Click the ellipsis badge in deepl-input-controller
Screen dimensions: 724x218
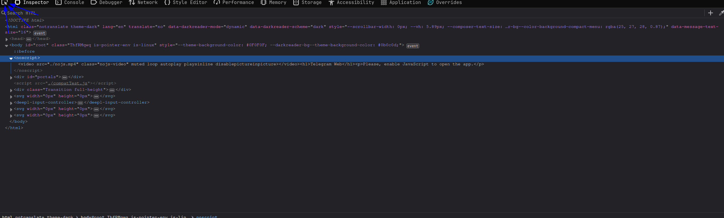(x=80, y=103)
